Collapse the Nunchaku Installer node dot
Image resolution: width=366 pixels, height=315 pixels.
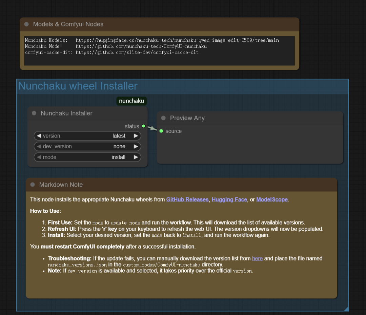34,113
